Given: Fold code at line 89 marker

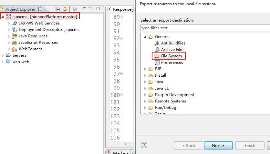Looking at the screenshot, I should click(x=121, y=17).
